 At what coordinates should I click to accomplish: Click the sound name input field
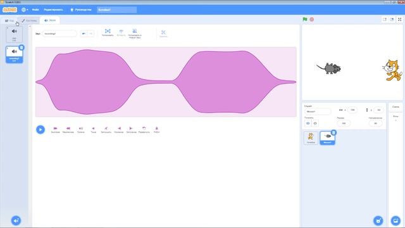(59, 34)
